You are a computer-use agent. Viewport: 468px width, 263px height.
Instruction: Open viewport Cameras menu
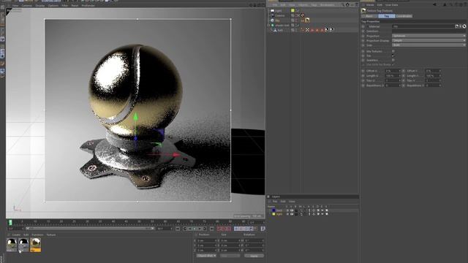tap(26, 5)
